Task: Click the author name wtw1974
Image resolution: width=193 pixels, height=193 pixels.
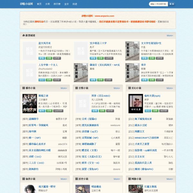Action: 62,144
